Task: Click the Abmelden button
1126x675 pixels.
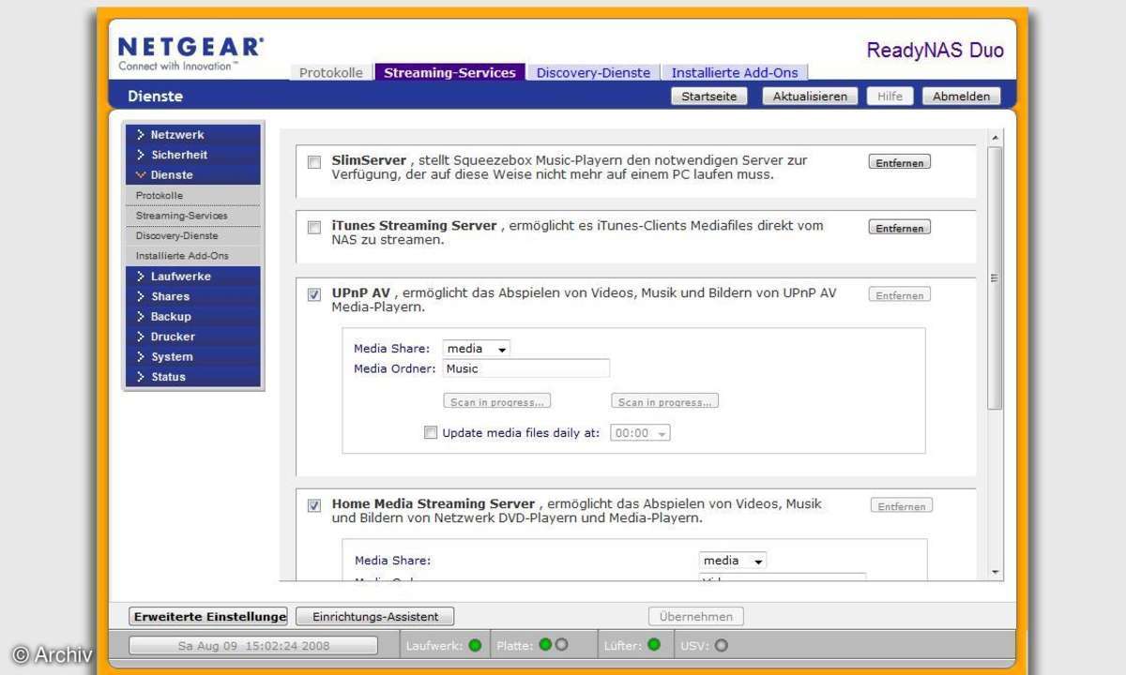Action: (961, 96)
